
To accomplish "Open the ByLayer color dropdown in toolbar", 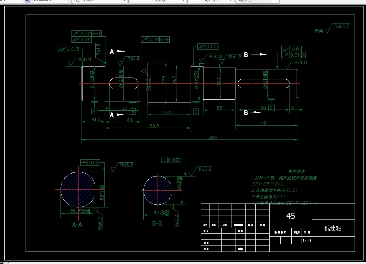I will coord(101,1).
